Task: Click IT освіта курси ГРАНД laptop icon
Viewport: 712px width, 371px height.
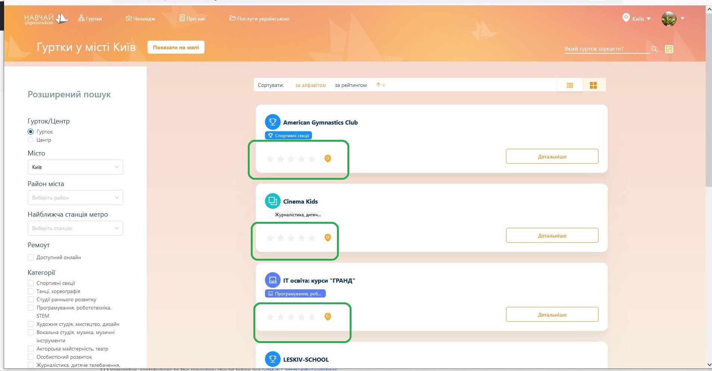Action: click(272, 280)
